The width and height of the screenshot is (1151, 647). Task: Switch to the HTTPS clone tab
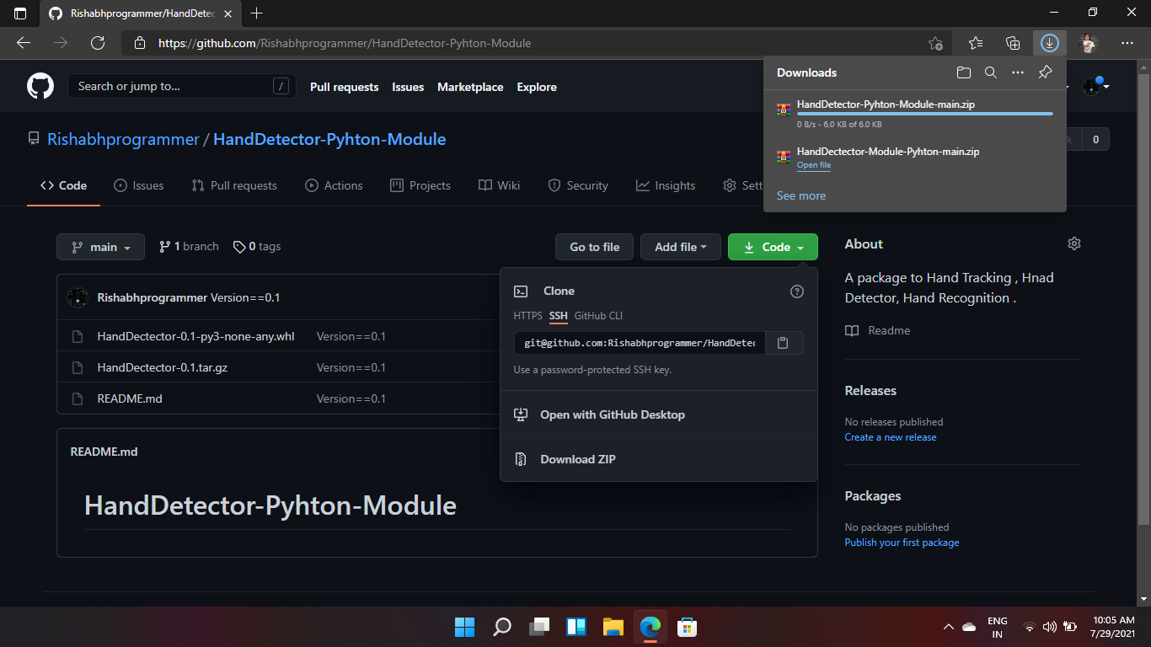coord(528,316)
